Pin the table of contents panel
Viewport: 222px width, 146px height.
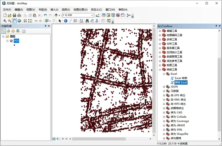point(45,26)
